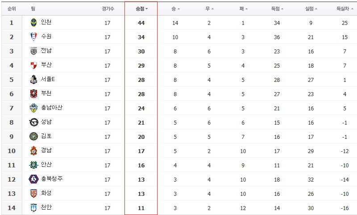Viewport: 357px width, 215px height.
Task: Click the Gimpo round crest icon
Action: 34,137
